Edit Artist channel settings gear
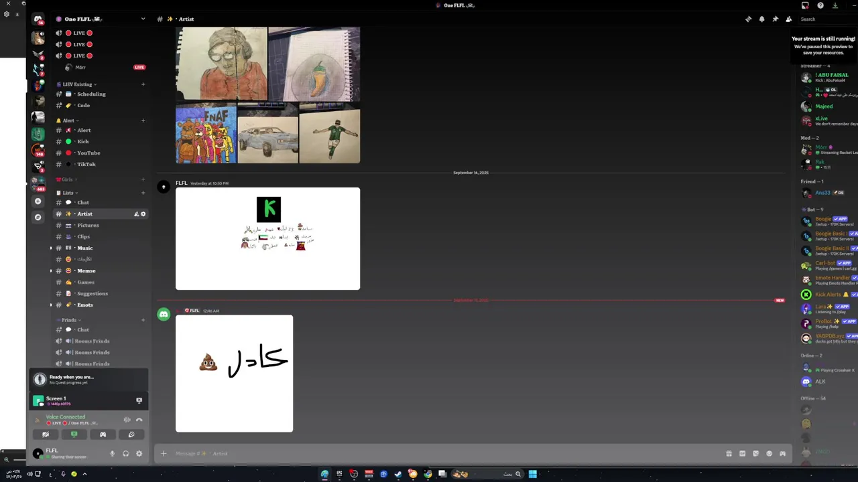858x482 pixels. 143,214
